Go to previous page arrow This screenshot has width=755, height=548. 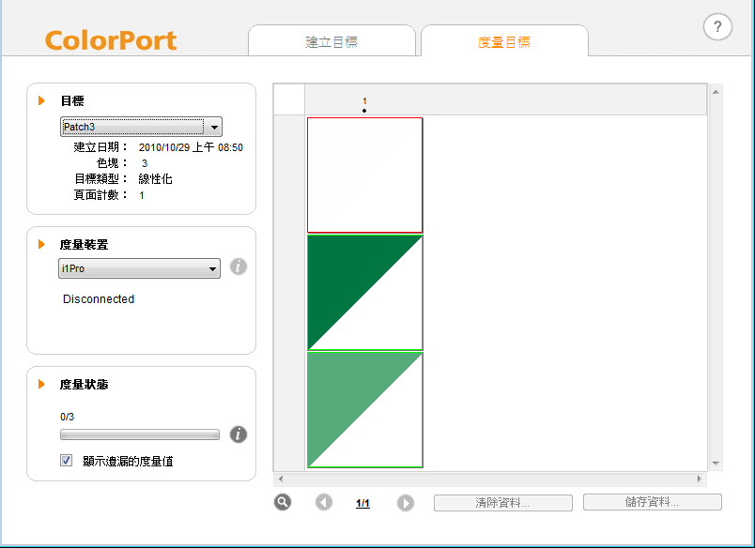(x=324, y=503)
